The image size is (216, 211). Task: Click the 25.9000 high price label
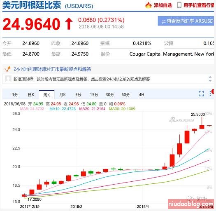coord(197,115)
